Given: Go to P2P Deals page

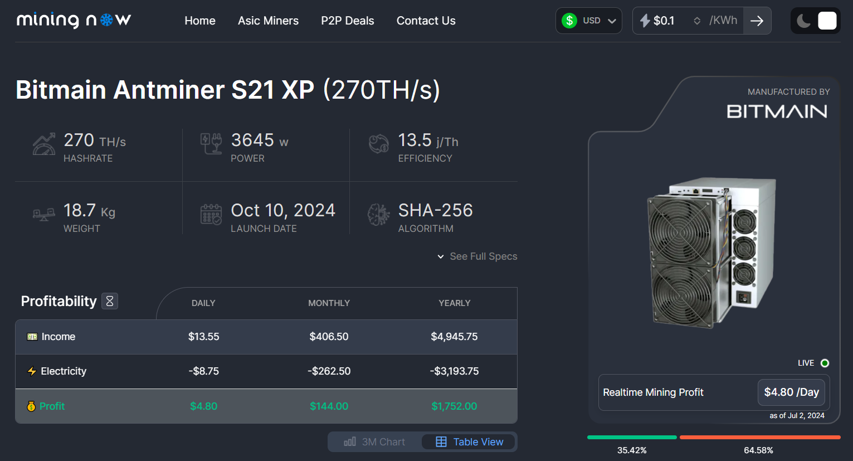Looking at the screenshot, I should [x=348, y=21].
